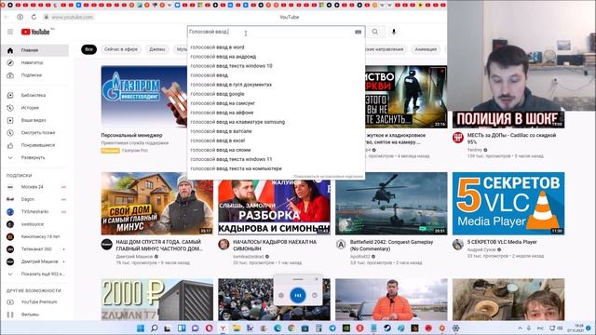Open Библиотека in the sidebar
This screenshot has width=596, height=335.
(x=34, y=95)
